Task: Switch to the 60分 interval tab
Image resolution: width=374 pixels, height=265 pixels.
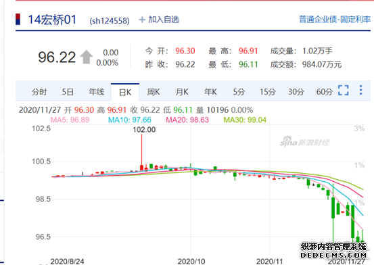Action: pyautogui.click(x=325, y=92)
